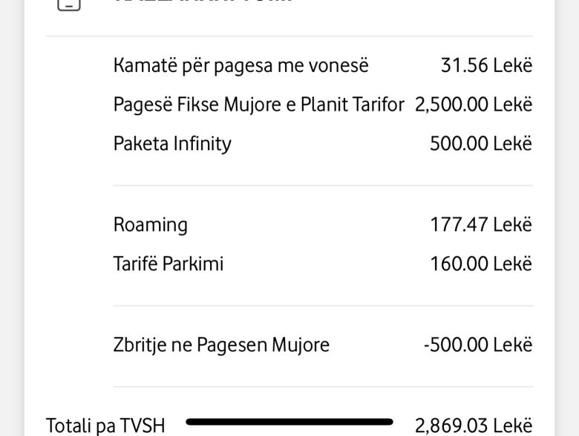Select Pagesë Fikse Mujore e Planit Tarifor
This screenshot has width=579, height=436.
click(259, 104)
